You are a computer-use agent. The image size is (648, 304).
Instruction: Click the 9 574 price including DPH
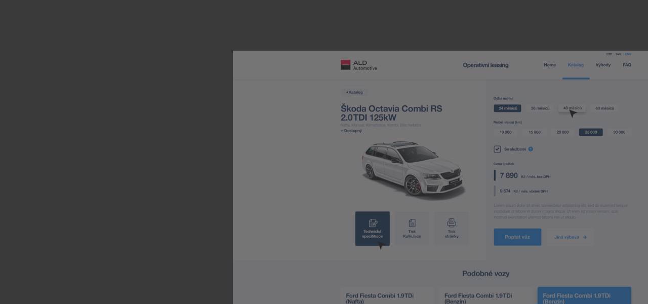click(x=505, y=191)
